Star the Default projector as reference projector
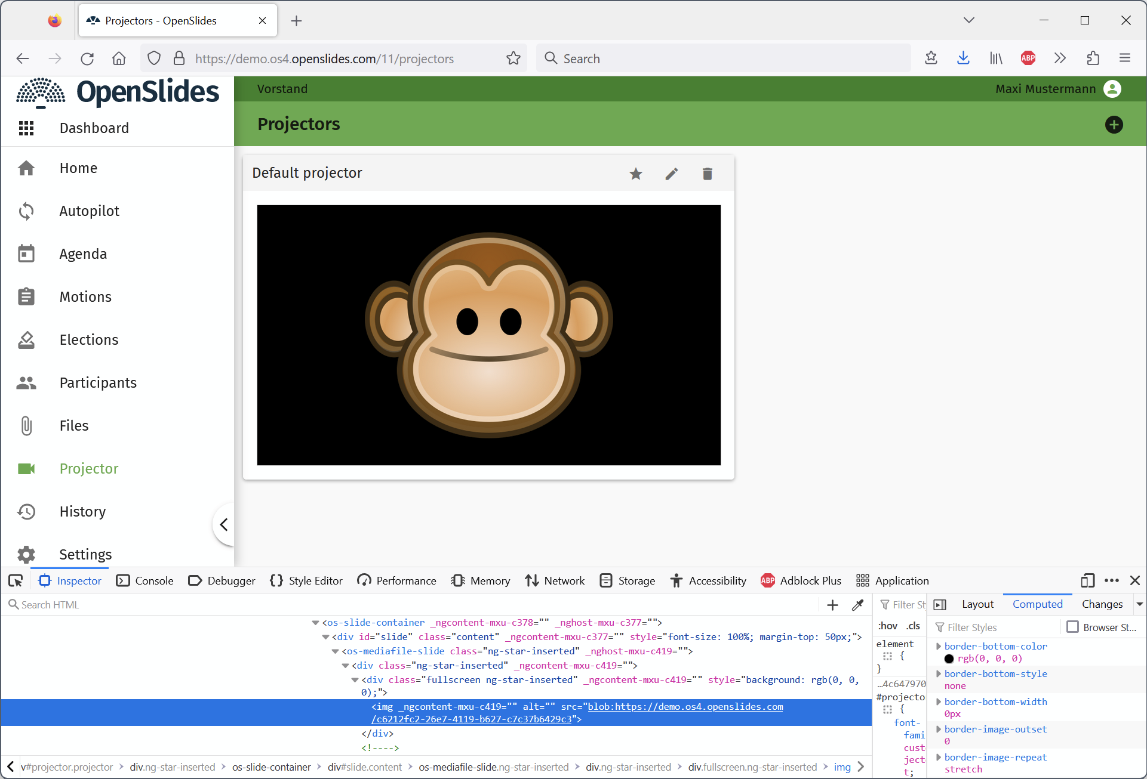The width and height of the screenshot is (1147, 779). click(x=635, y=174)
